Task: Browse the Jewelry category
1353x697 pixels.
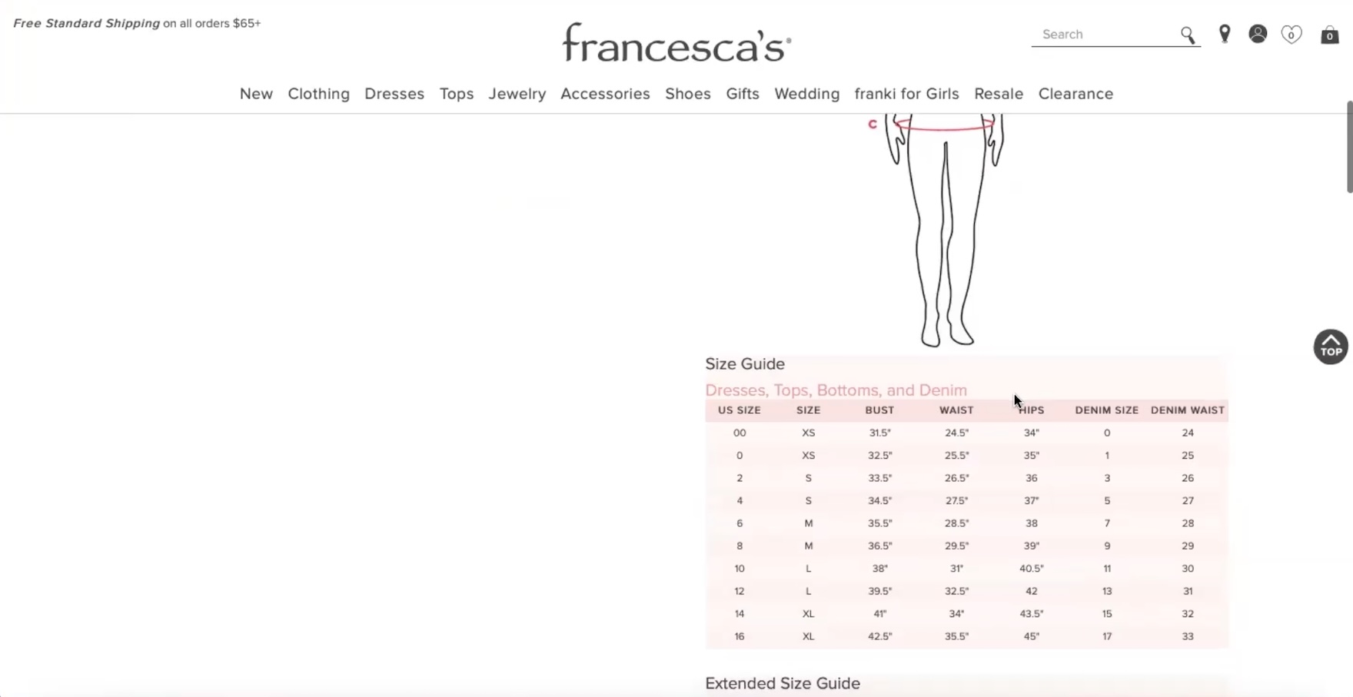Action: [517, 94]
